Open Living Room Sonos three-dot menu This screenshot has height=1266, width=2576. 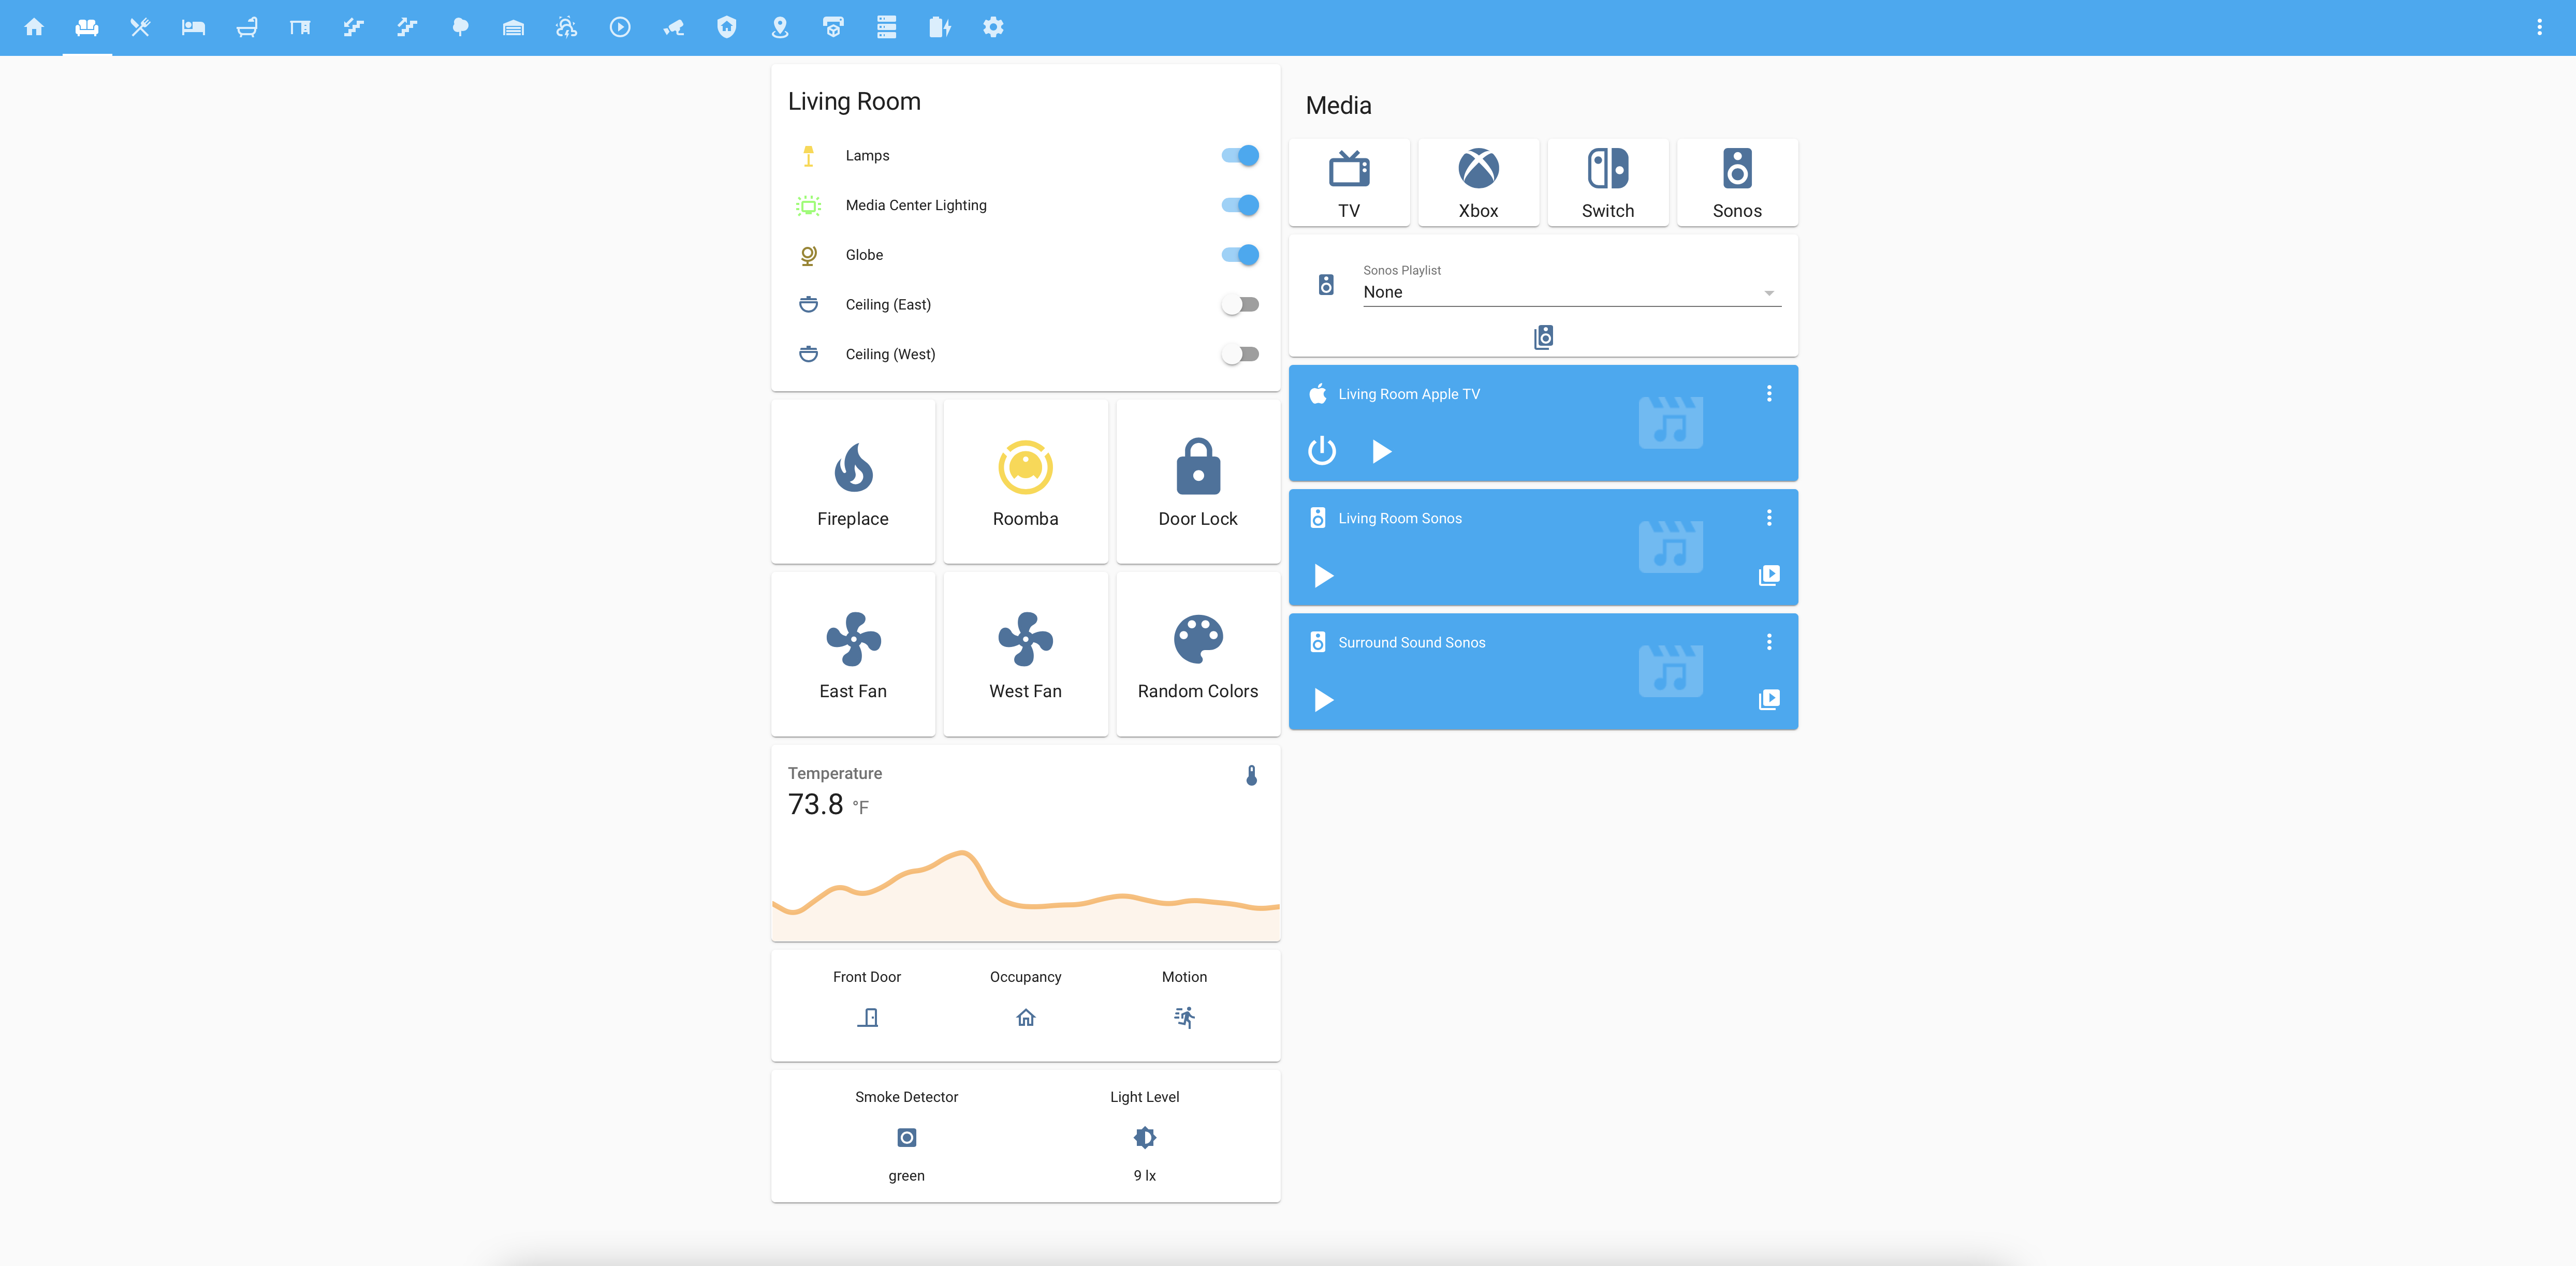pyautogui.click(x=1768, y=518)
